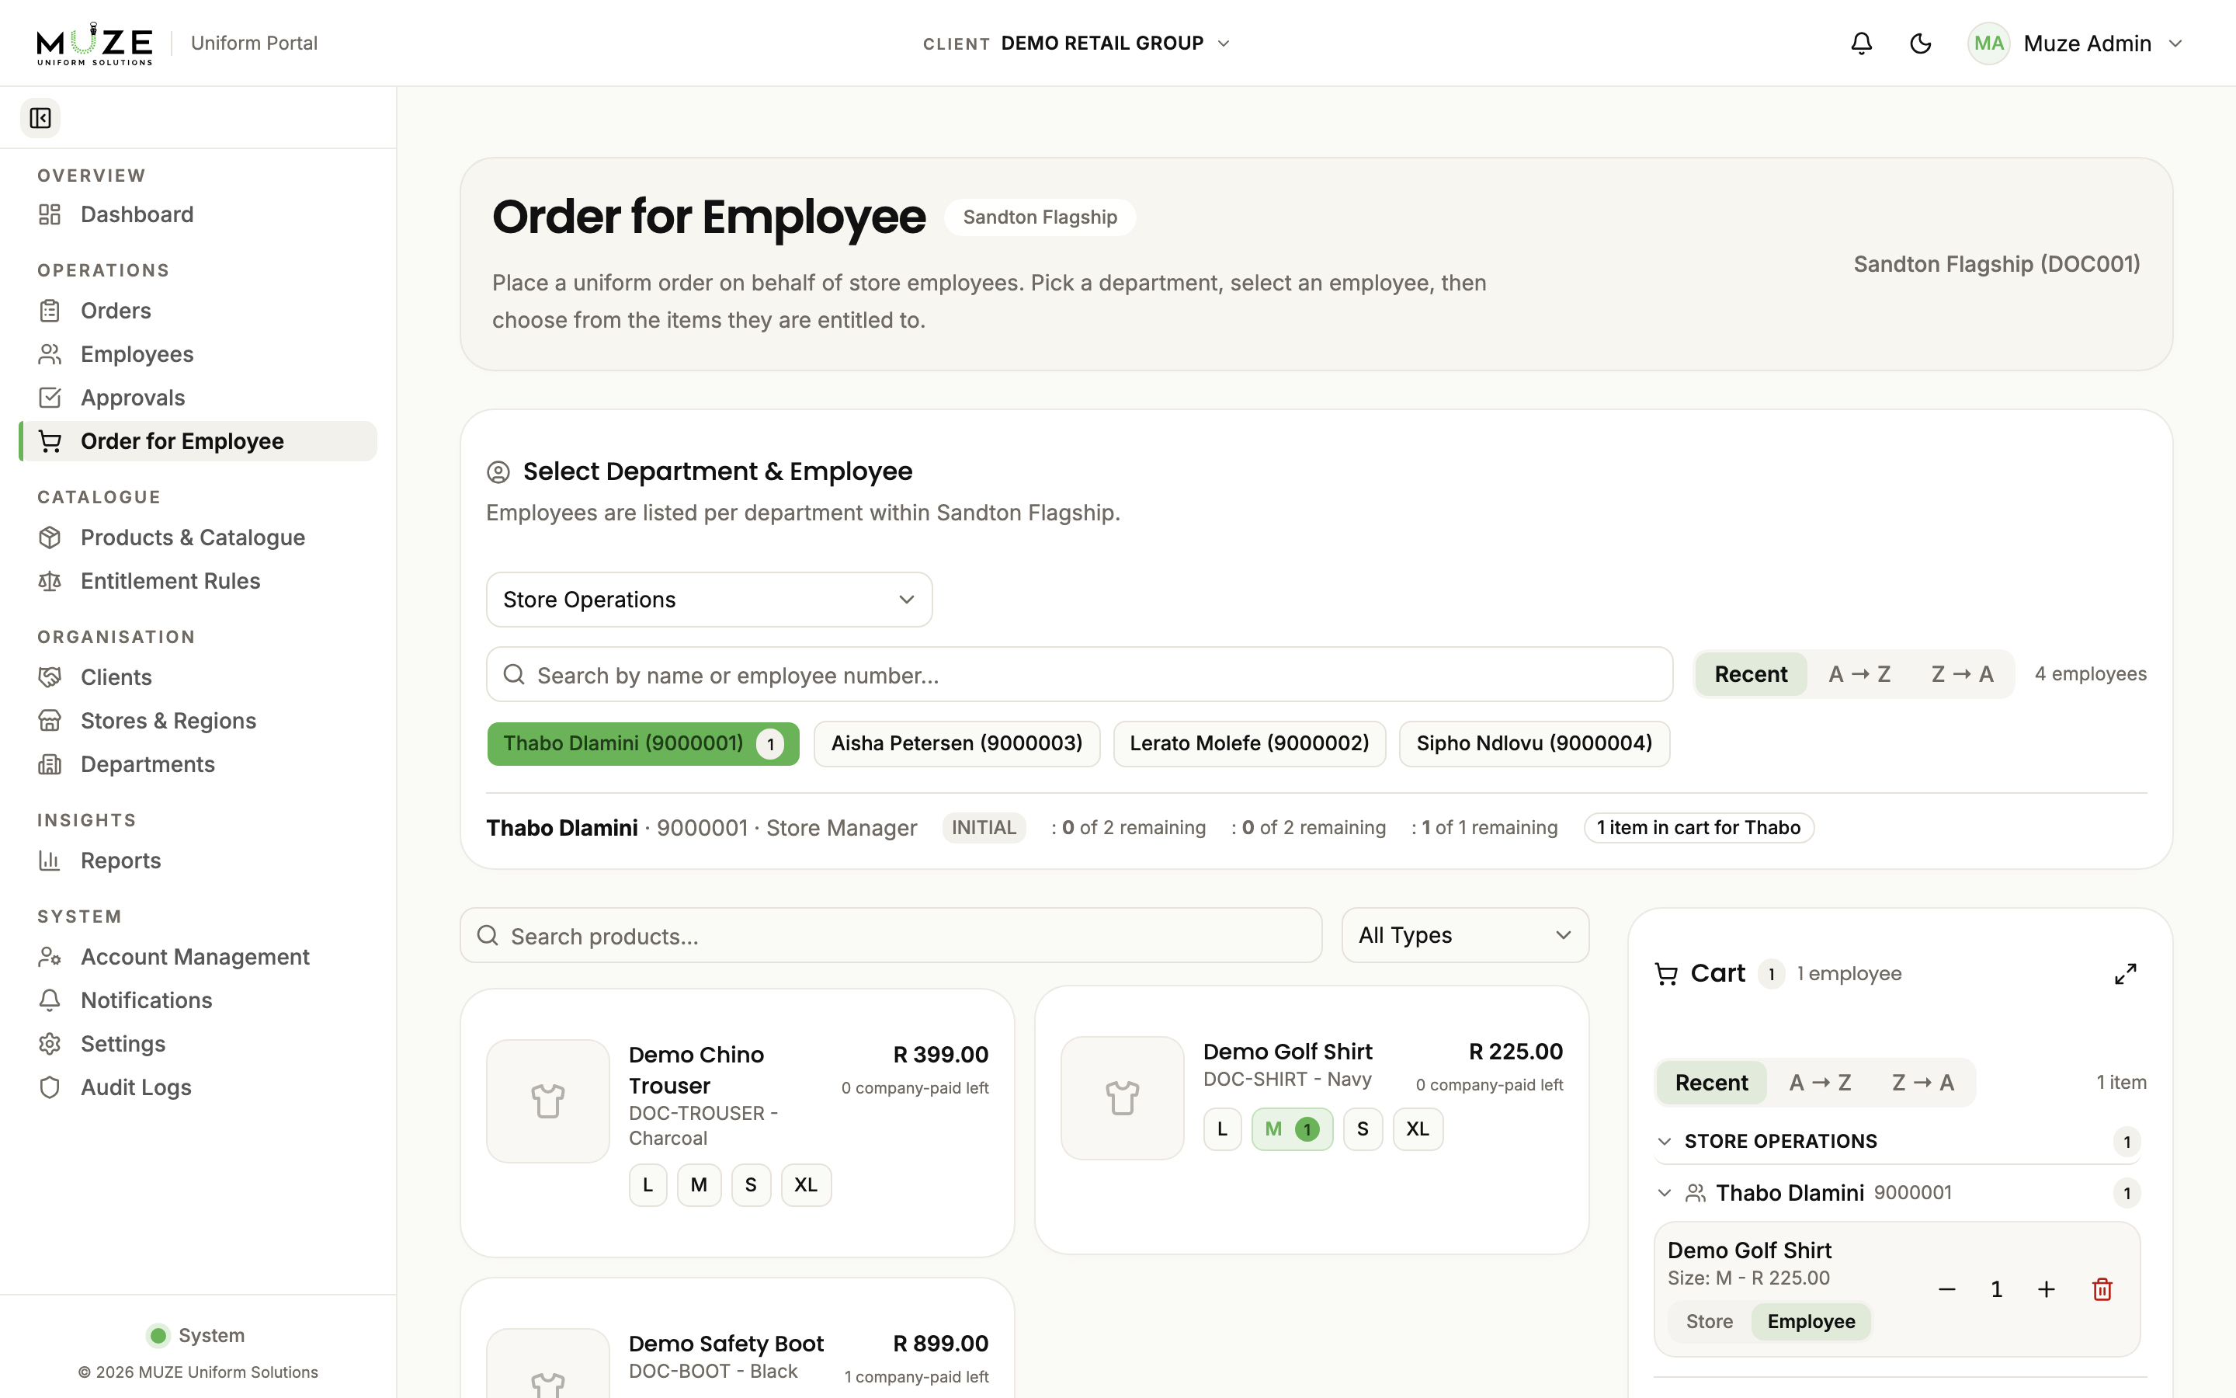Image resolution: width=2236 pixels, height=1398 pixels.
Task: Go to Orders in sidebar
Action: click(x=198, y=311)
